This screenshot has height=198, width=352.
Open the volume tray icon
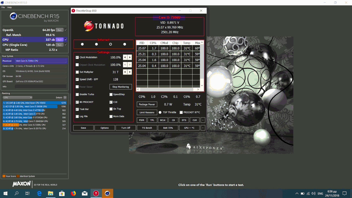[x=314, y=193]
